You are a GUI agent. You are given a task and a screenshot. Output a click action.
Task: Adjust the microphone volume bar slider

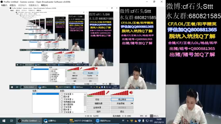click(x=96, y=93)
